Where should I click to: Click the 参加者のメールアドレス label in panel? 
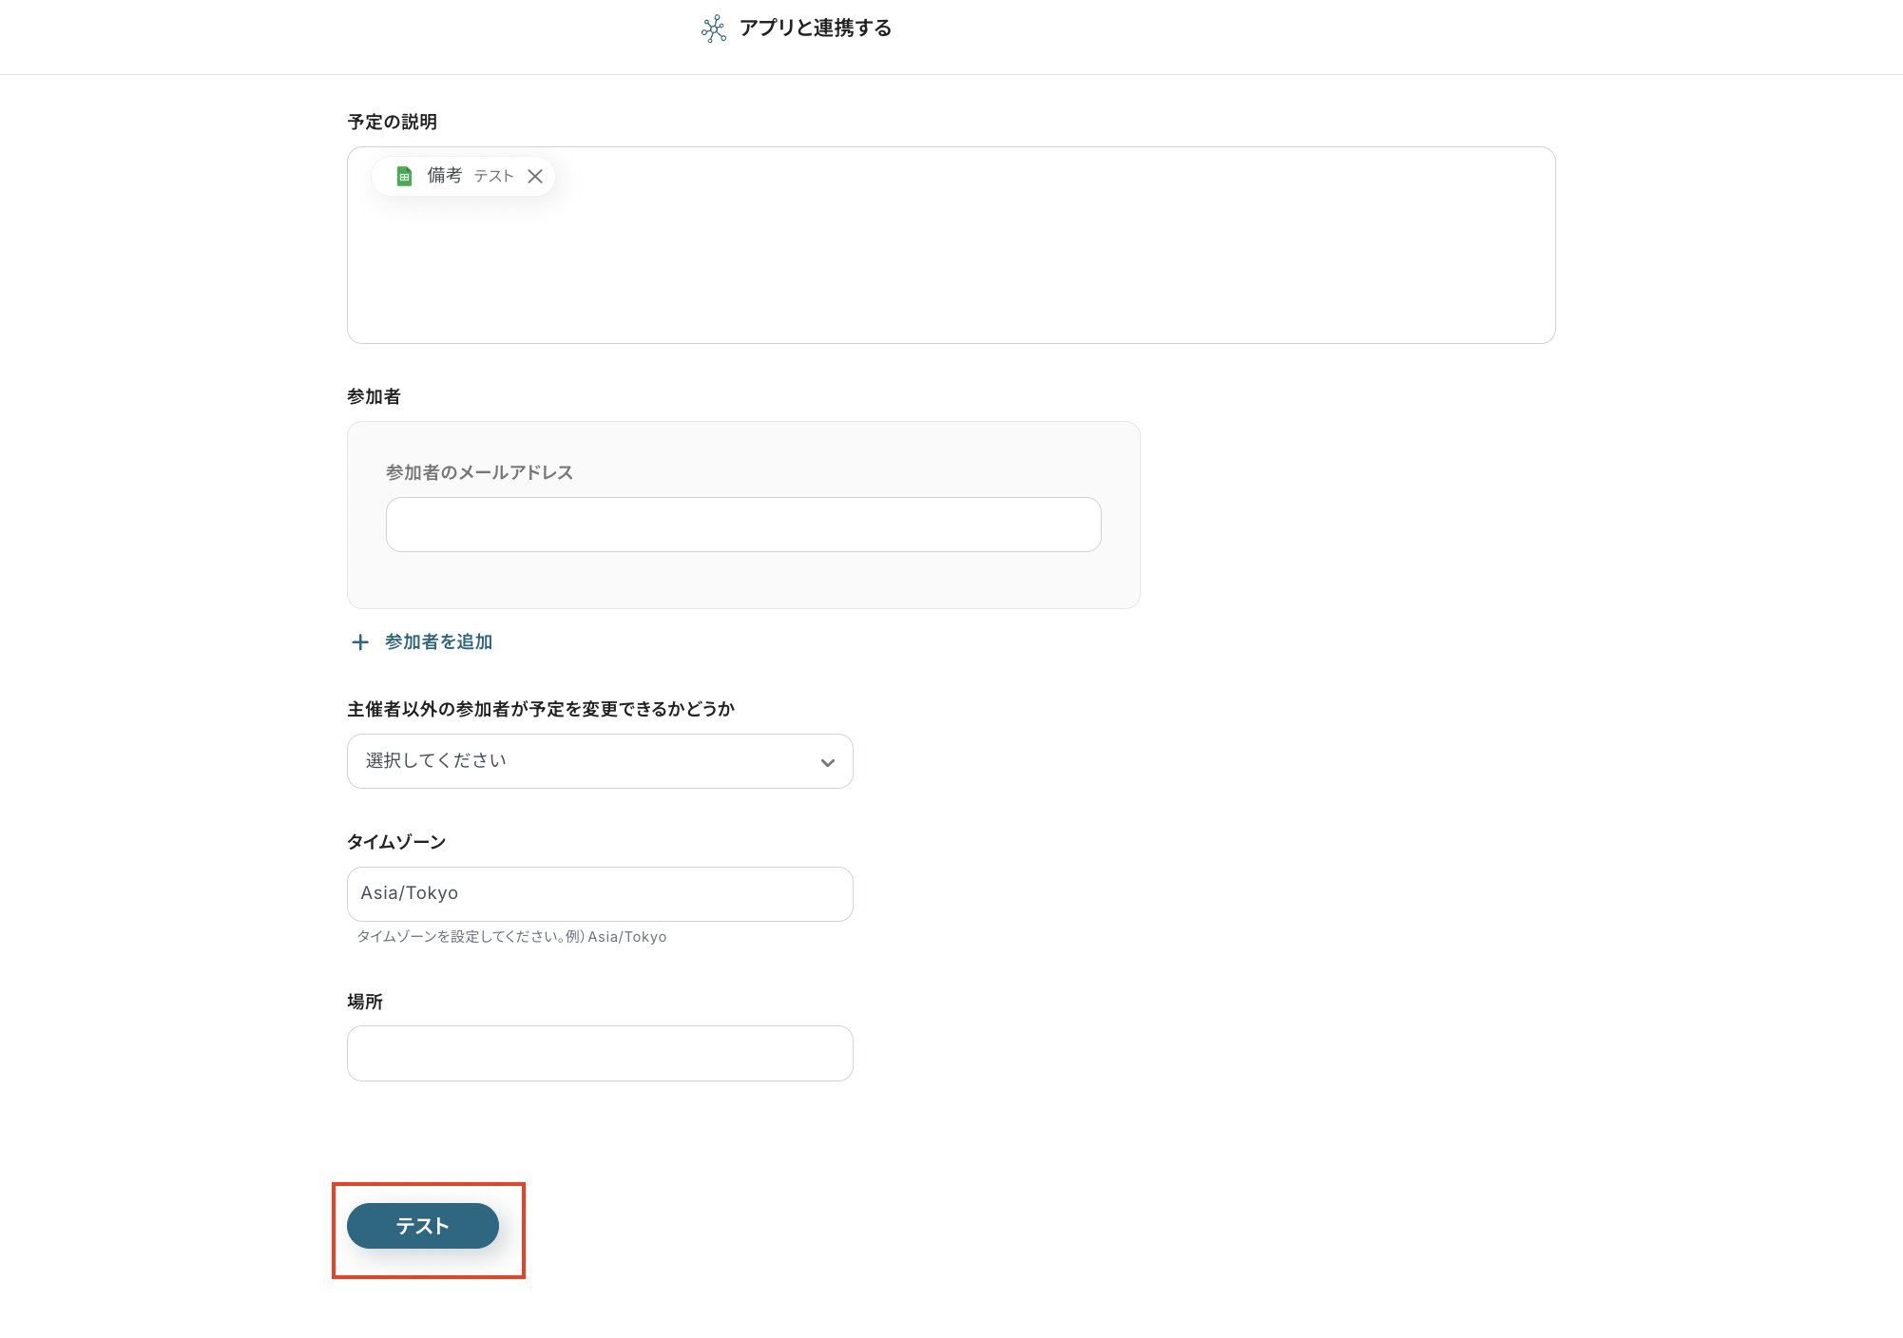coord(479,473)
